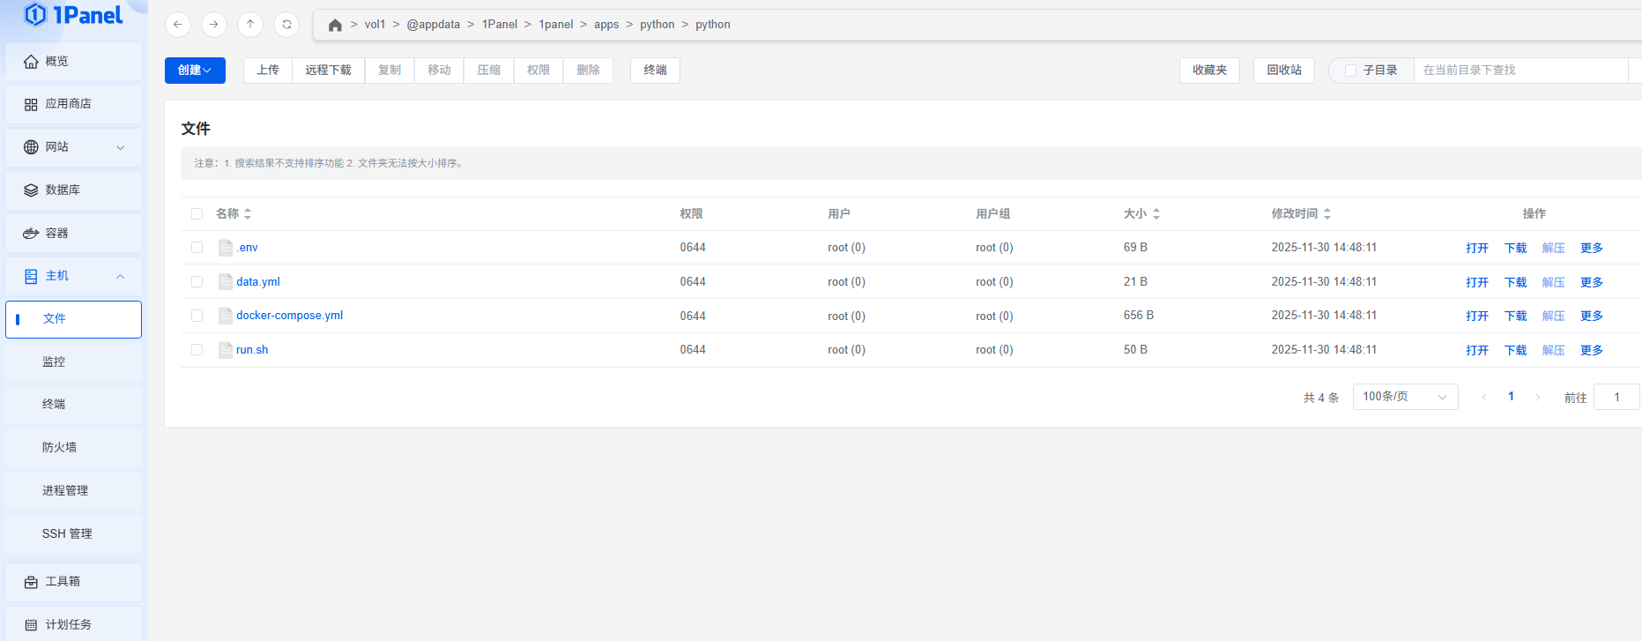Open the App Store sidebar item
The height and width of the screenshot is (641, 1642).
[74, 104]
